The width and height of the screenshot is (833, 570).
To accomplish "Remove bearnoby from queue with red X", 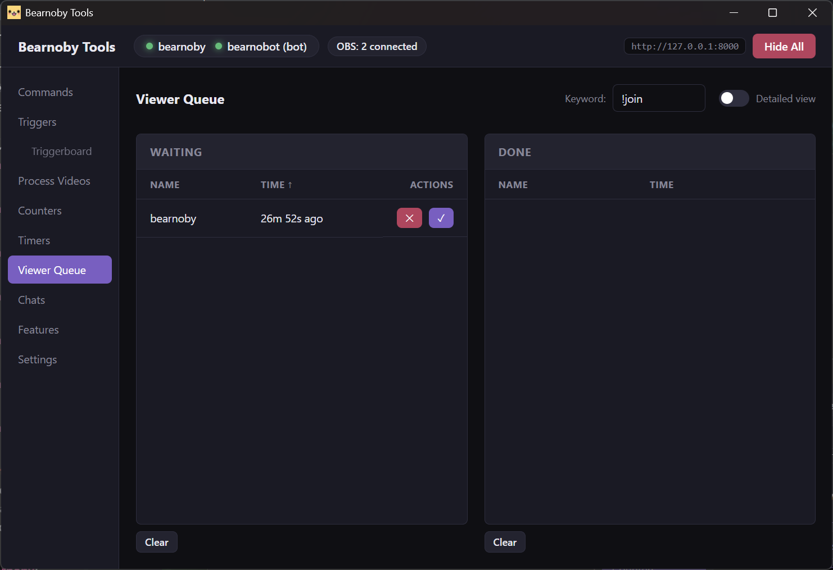I will coord(409,218).
